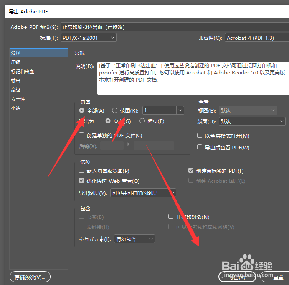Open 交互式元素(I) 请勿包含 dropdown
This screenshot has width=289, height=285.
tap(134, 239)
